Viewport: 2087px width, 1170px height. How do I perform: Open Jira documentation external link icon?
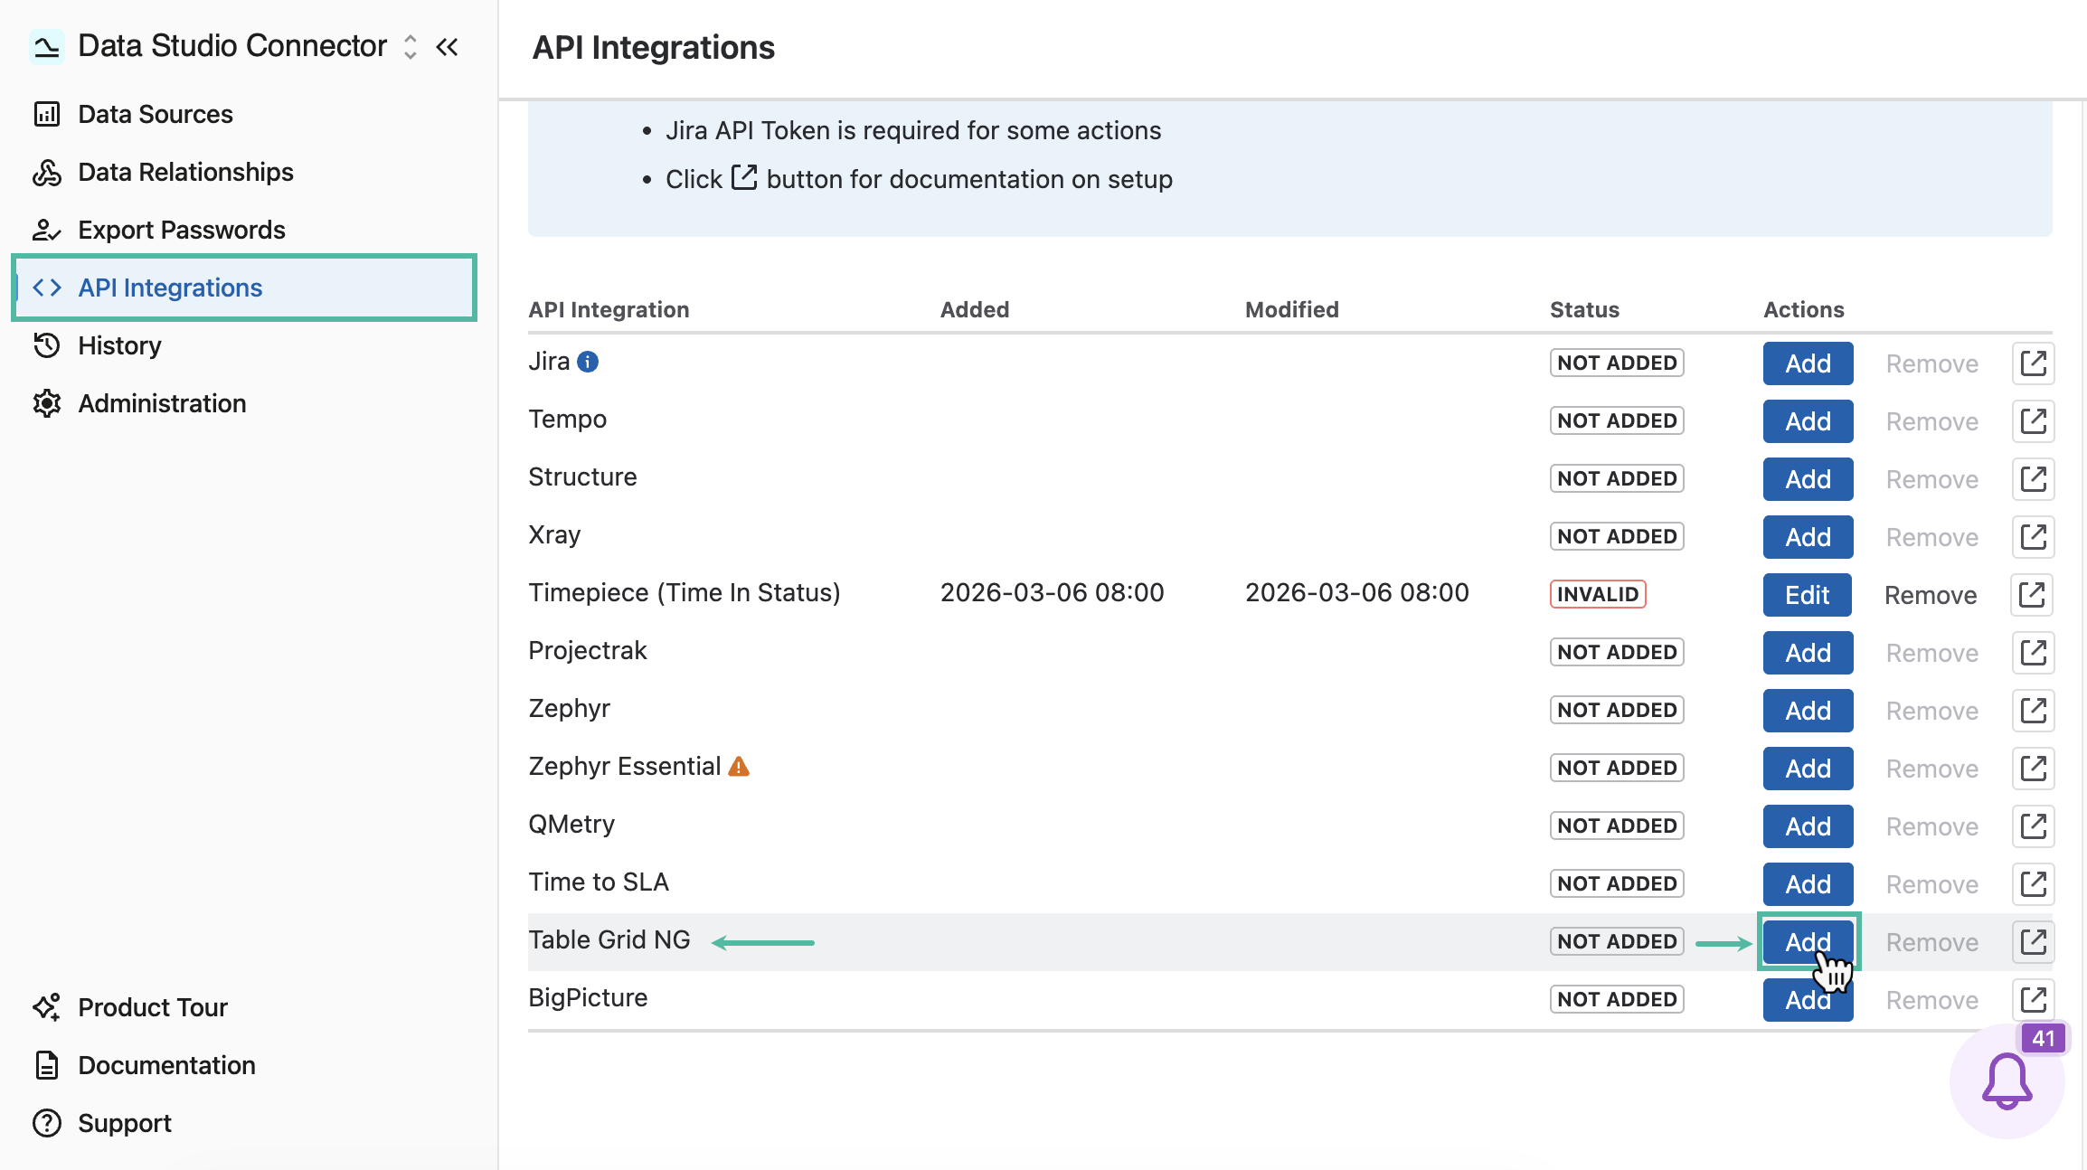point(2033,363)
